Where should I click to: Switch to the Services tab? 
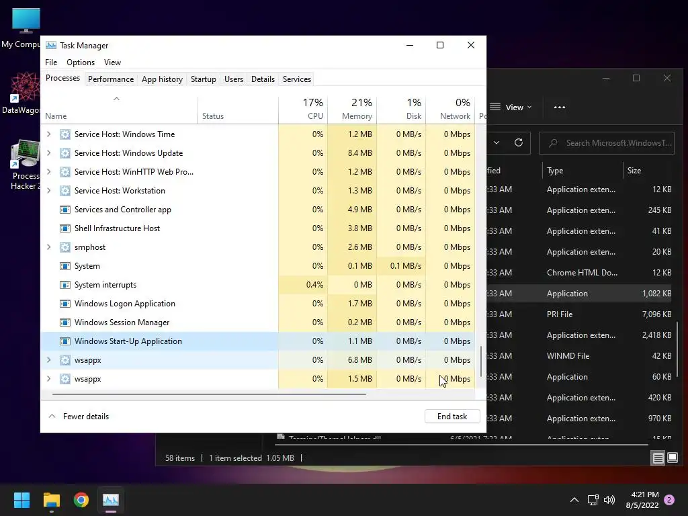(x=296, y=79)
